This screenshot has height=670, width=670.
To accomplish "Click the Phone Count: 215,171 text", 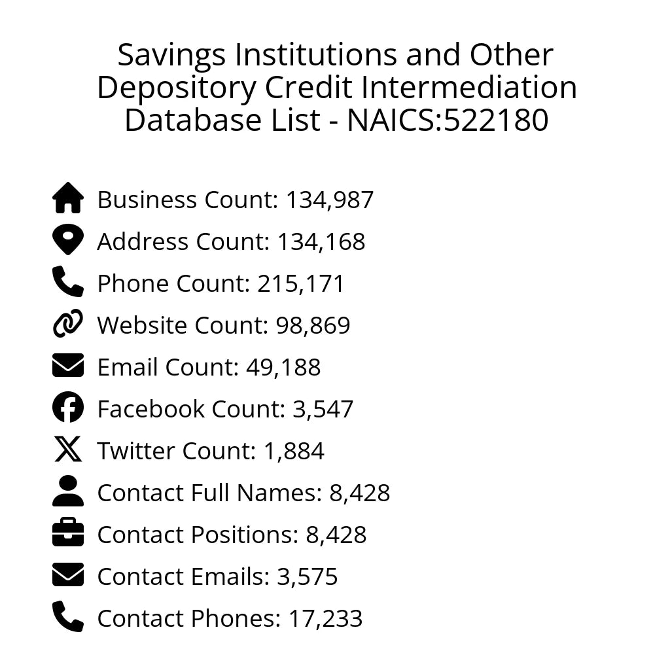I will [220, 284].
